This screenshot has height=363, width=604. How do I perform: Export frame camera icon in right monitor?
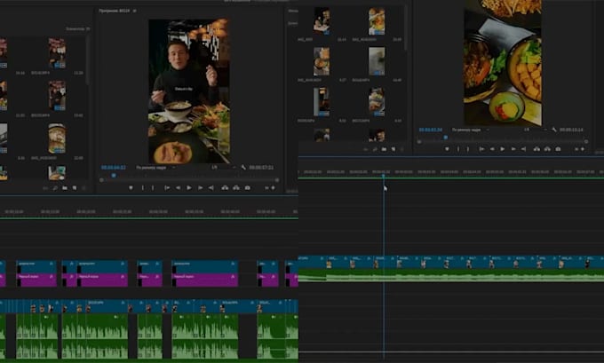click(558, 149)
